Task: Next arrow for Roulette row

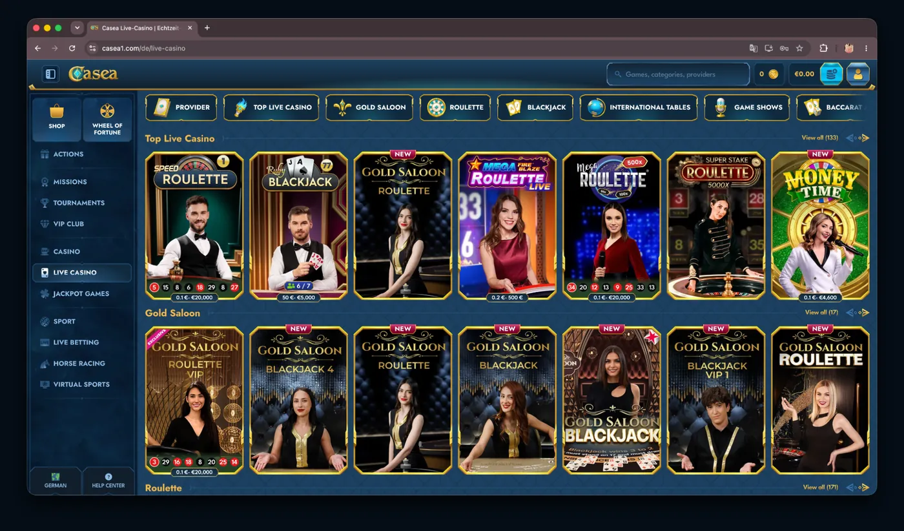Action: click(865, 487)
